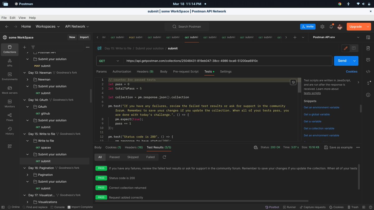Click the configure sidebar grid-plus icon
The height and width of the screenshot is (210, 374).
(10, 146)
